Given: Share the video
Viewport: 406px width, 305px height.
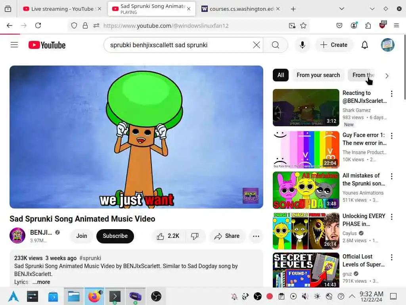Looking at the screenshot, I should (x=227, y=236).
